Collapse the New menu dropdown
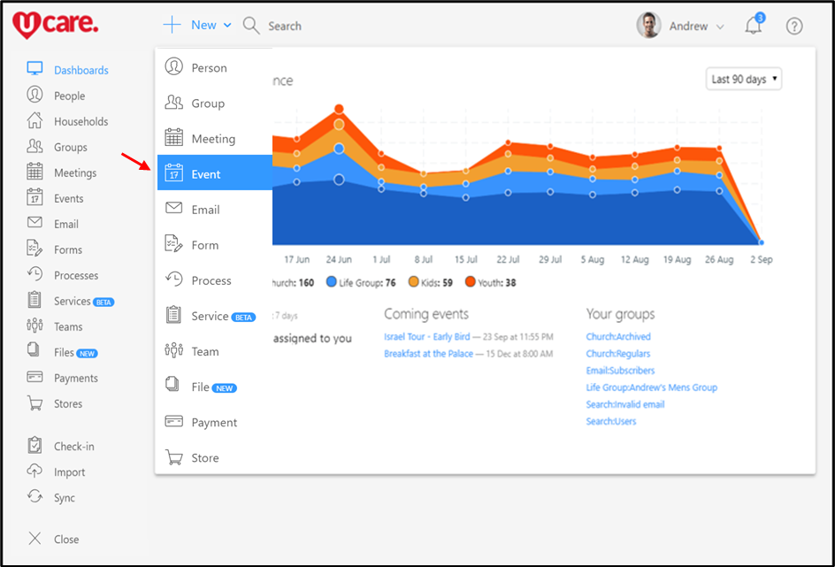835x567 pixels. (198, 26)
